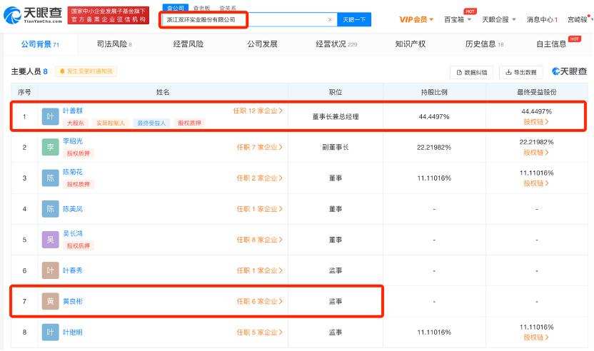The height and width of the screenshot is (351, 594).
Task: Select the 查公司 search tab
Action: pyautogui.click(x=176, y=8)
